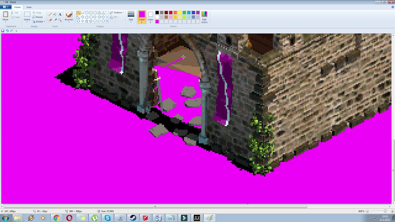Open Skype from taskbar
The width and height of the screenshot is (395, 222).
click(x=107, y=218)
